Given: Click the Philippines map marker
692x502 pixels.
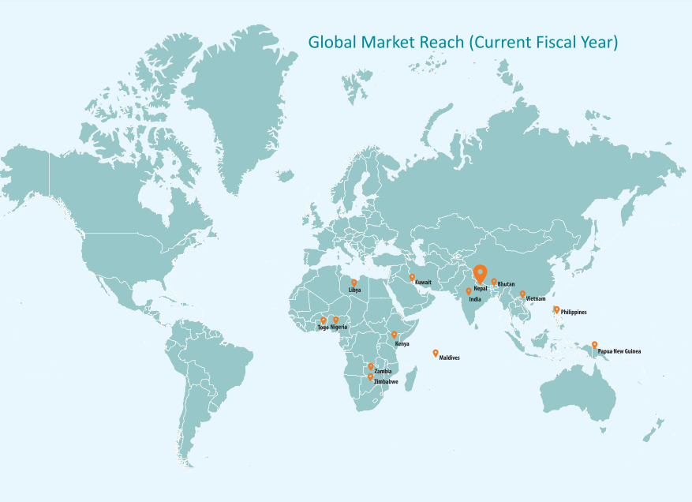Looking at the screenshot, I should click(556, 309).
